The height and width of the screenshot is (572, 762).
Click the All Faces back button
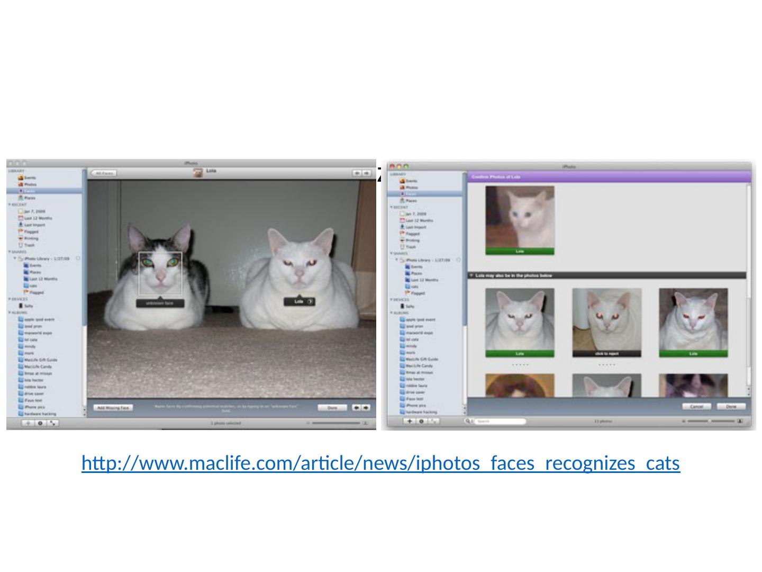[x=104, y=173]
